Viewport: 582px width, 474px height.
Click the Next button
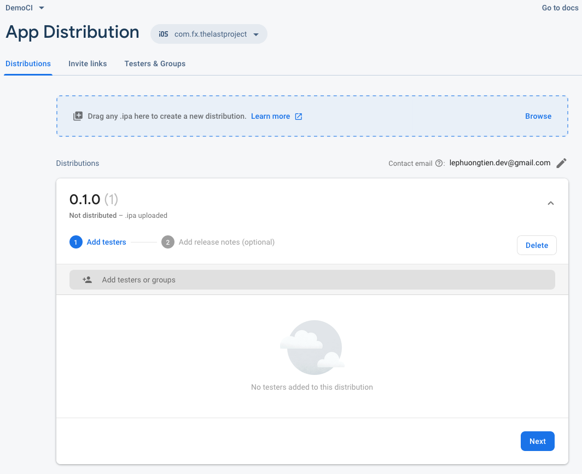coord(537,441)
